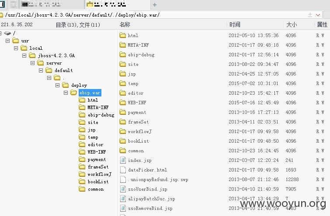Sort by 时间 column header
This screenshot has width=330, height=216.
[x=235, y=24]
